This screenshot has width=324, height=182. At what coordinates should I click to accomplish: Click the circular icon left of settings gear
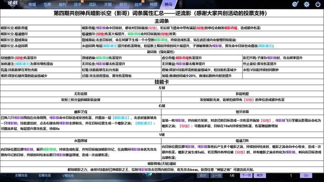(x=295, y=4)
